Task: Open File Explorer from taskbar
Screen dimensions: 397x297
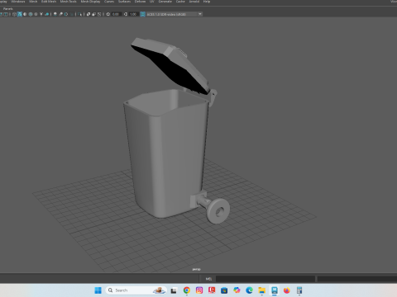Action: click(x=261, y=290)
